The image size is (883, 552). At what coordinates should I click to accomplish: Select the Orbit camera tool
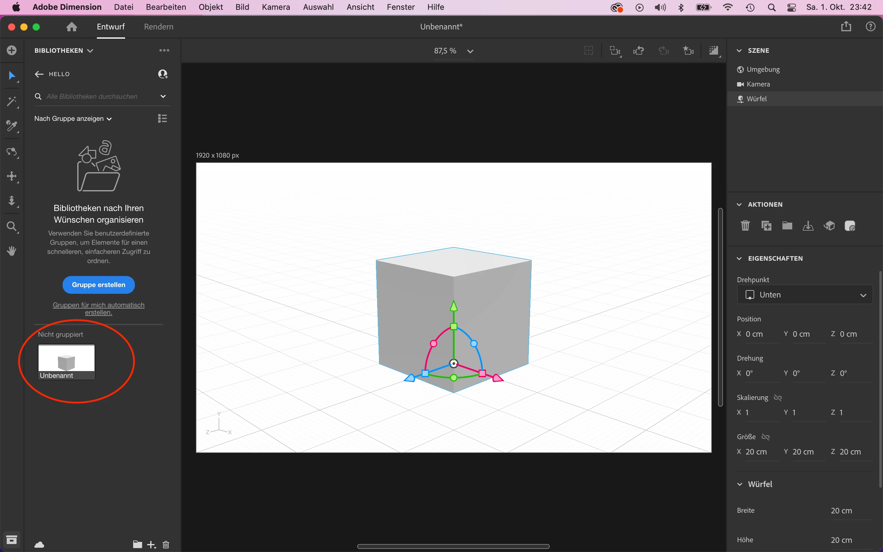point(12,151)
